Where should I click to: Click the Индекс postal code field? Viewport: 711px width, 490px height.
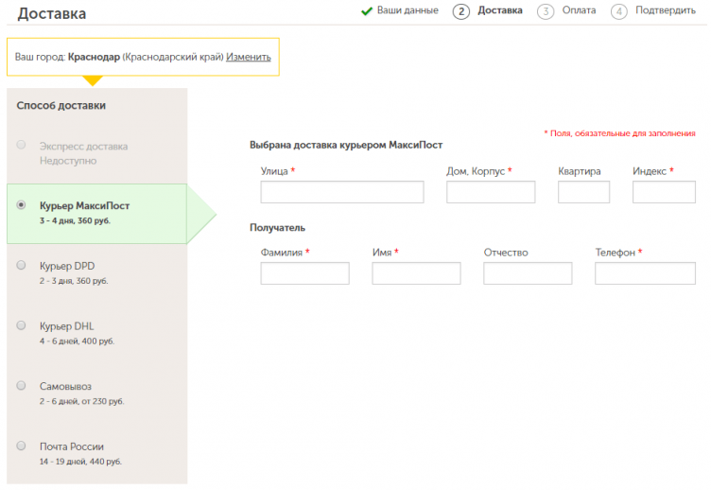[664, 193]
